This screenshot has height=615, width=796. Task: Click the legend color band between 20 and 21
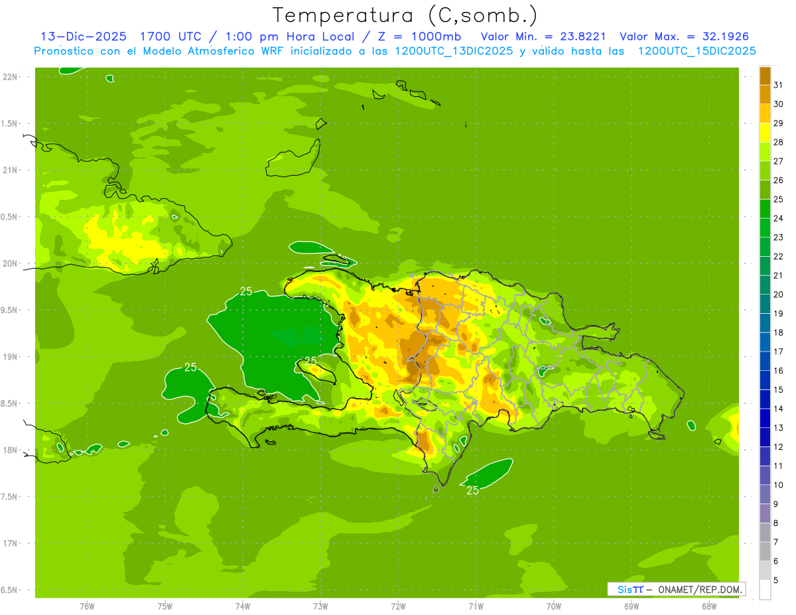pos(765,285)
